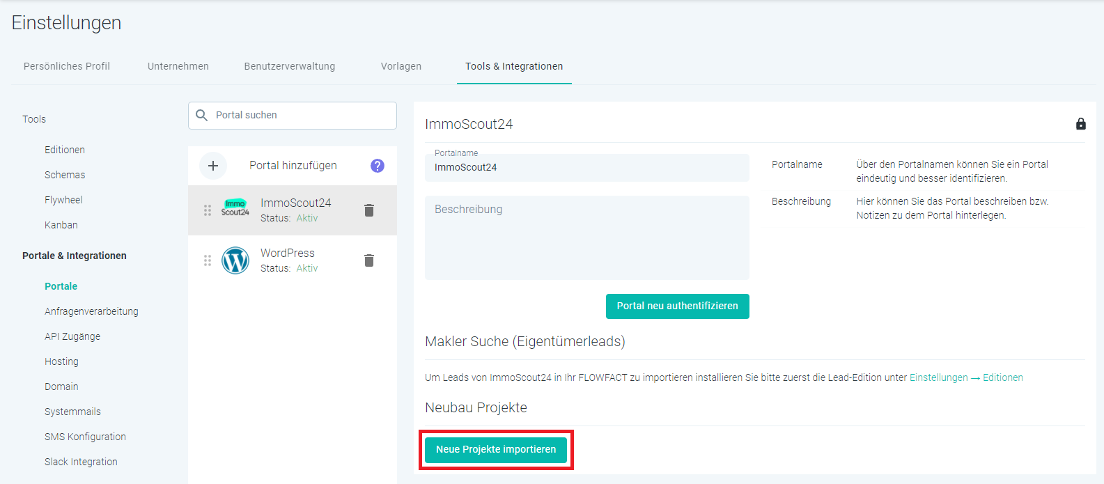Click the Neue Projekte importieren button
Viewport: 1104px width, 484px height.
(x=496, y=450)
